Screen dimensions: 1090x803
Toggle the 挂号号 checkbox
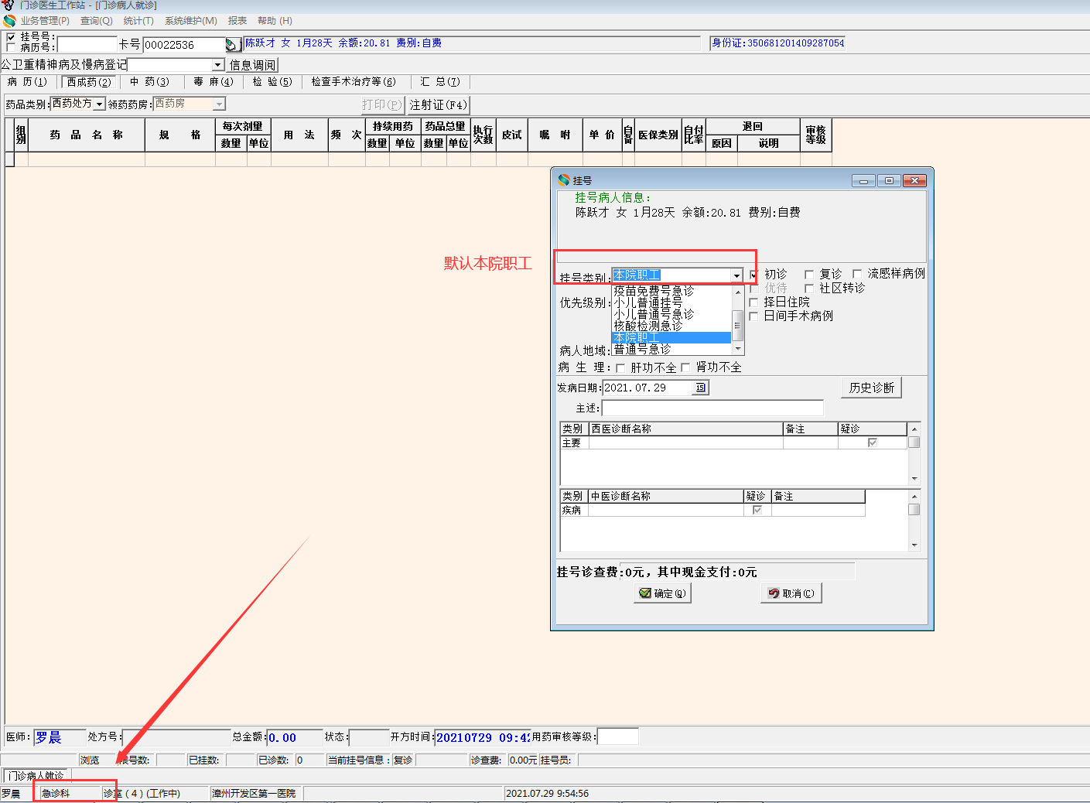11,37
